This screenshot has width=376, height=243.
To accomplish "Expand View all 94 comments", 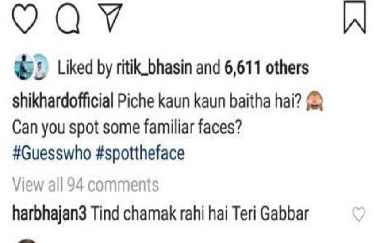I will click(x=85, y=184).
